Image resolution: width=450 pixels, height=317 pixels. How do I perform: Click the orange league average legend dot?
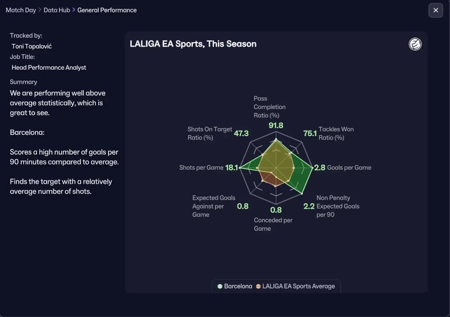click(258, 286)
